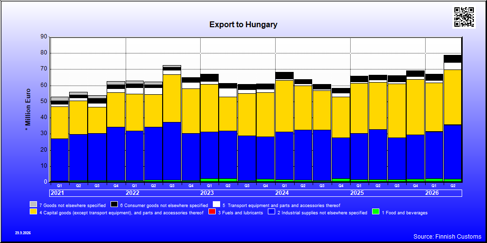487x243 pixels.
Task: Click the 2024 Q1 bar's black consumer goods segment
Action: coord(284,76)
